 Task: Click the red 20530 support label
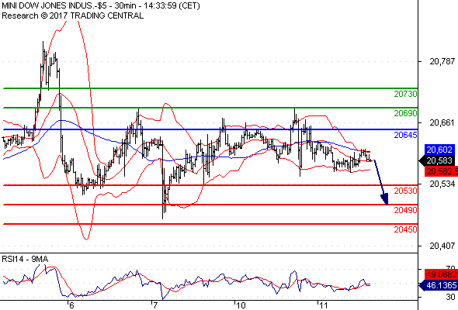coord(405,191)
